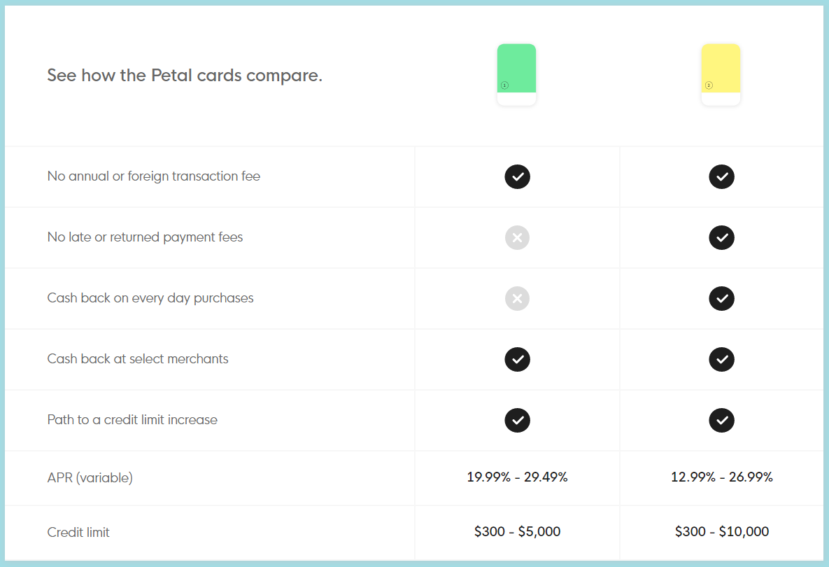Click Petal 2 checkmark for credit limit increase
Screen dimensions: 829x567
(721, 420)
